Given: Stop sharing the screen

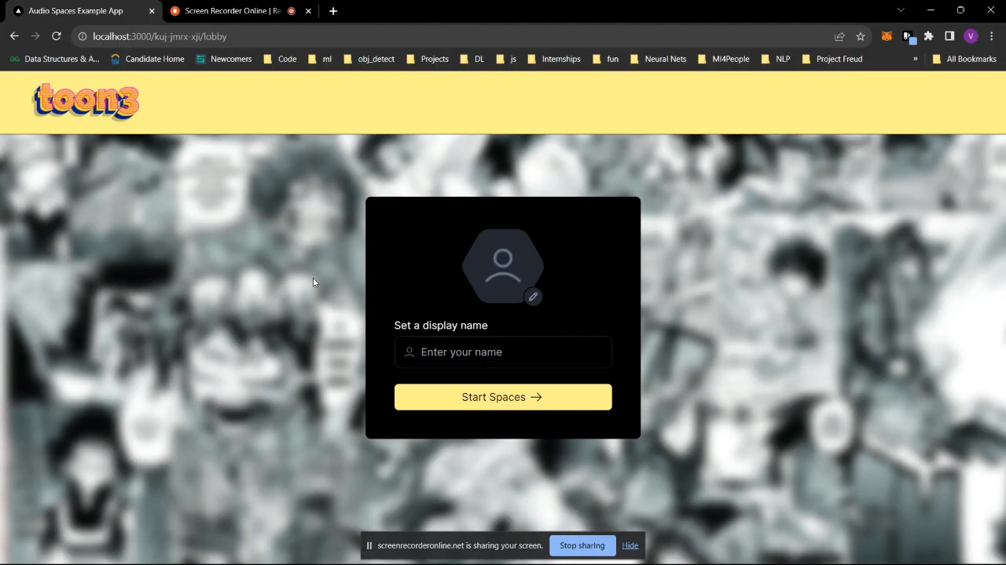Looking at the screenshot, I should tap(582, 545).
